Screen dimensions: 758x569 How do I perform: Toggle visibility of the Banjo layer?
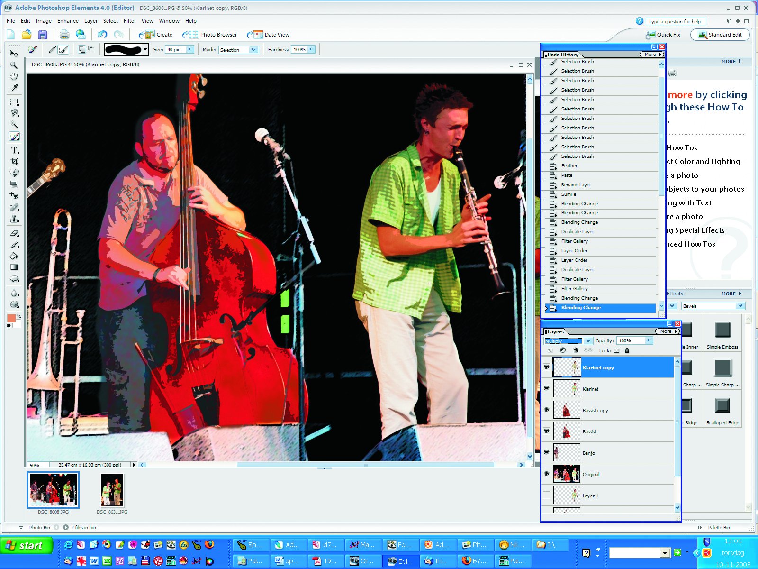[547, 453]
